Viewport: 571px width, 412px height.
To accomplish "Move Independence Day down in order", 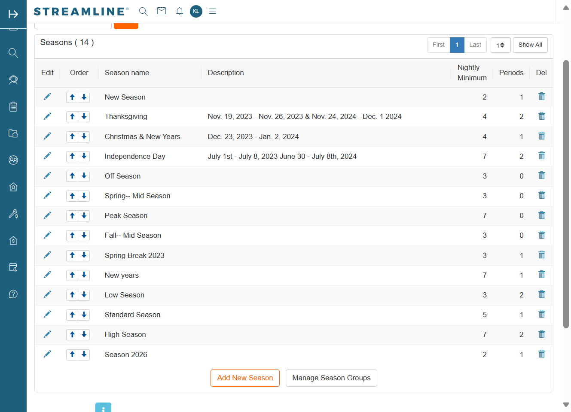I will point(84,156).
